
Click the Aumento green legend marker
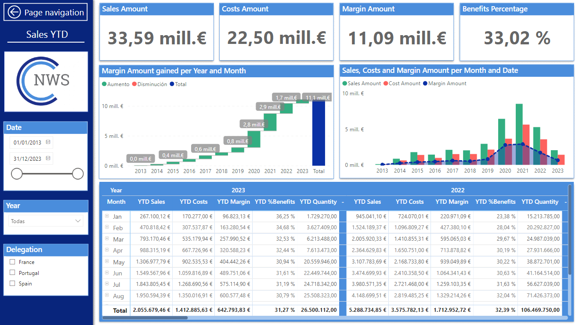click(x=104, y=84)
